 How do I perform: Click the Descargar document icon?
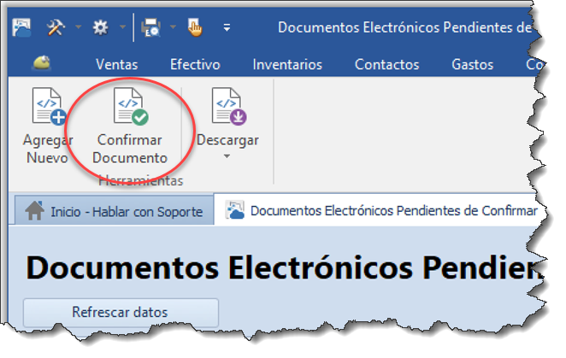tap(227, 106)
